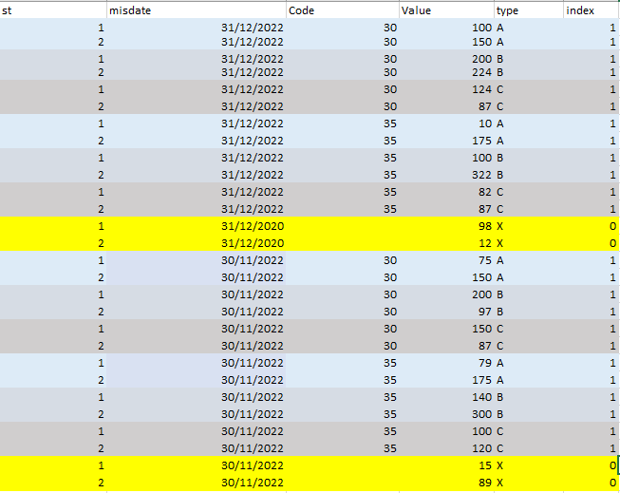Select the st cell in the row valued 82
The width and height of the screenshot is (620, 493).
click(53, 192)
